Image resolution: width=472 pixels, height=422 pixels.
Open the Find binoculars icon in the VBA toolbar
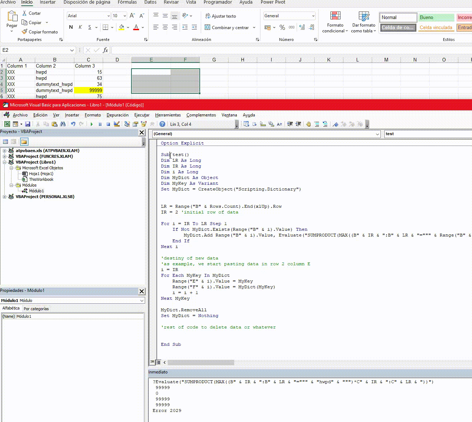tap(63, 124)
